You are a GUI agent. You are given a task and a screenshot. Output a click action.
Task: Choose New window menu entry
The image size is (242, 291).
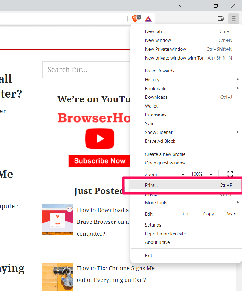click(x=186, y=40)
